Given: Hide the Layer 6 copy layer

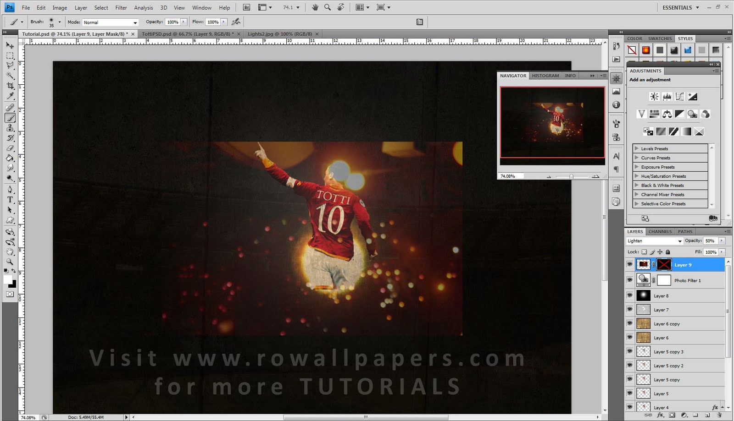Looking at the screenshot, I should 630,323.
